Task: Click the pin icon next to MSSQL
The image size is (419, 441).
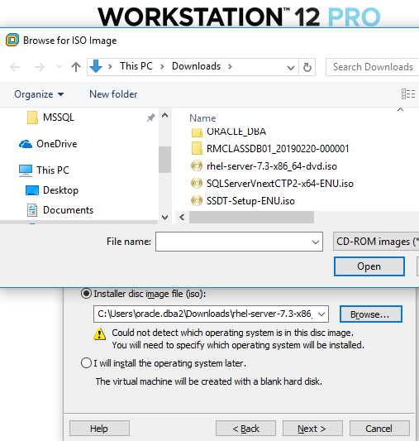Action: 150,117
